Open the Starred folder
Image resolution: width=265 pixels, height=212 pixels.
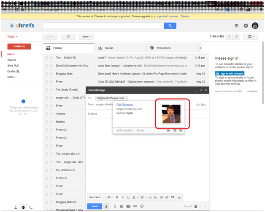click(x=12, y=60)
